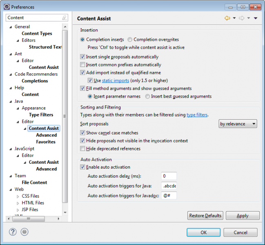Viewport: 265px width, 245px height.
Task: Open the static imports link
Action: [x=116, y=80]
